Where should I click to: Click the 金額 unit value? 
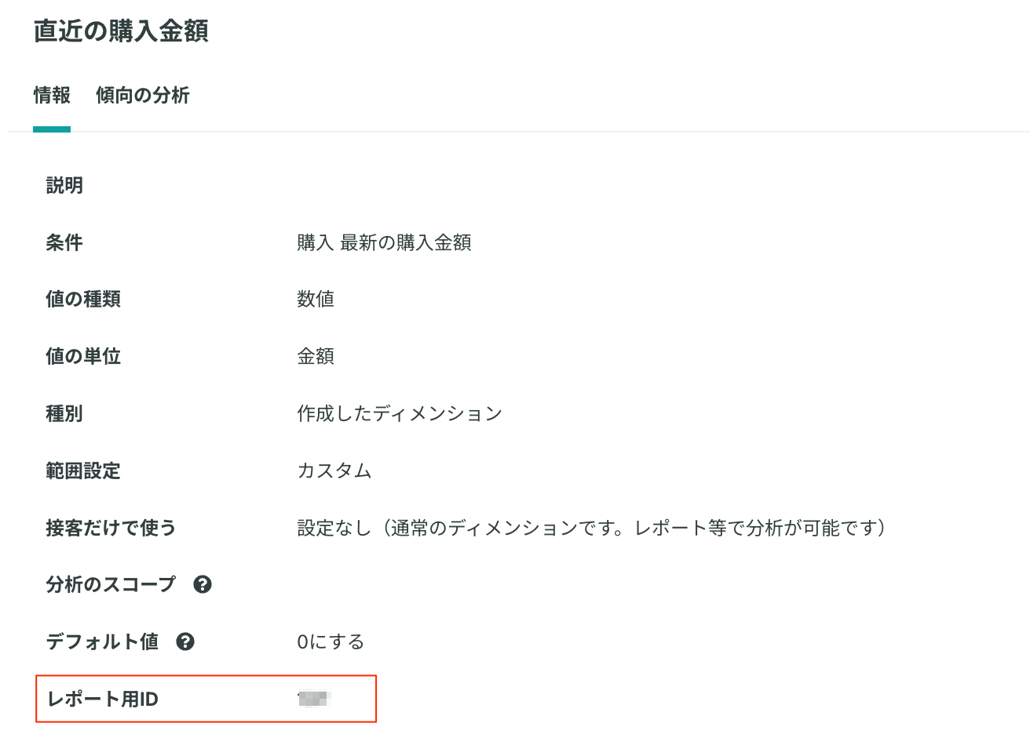tap(316, 356)
